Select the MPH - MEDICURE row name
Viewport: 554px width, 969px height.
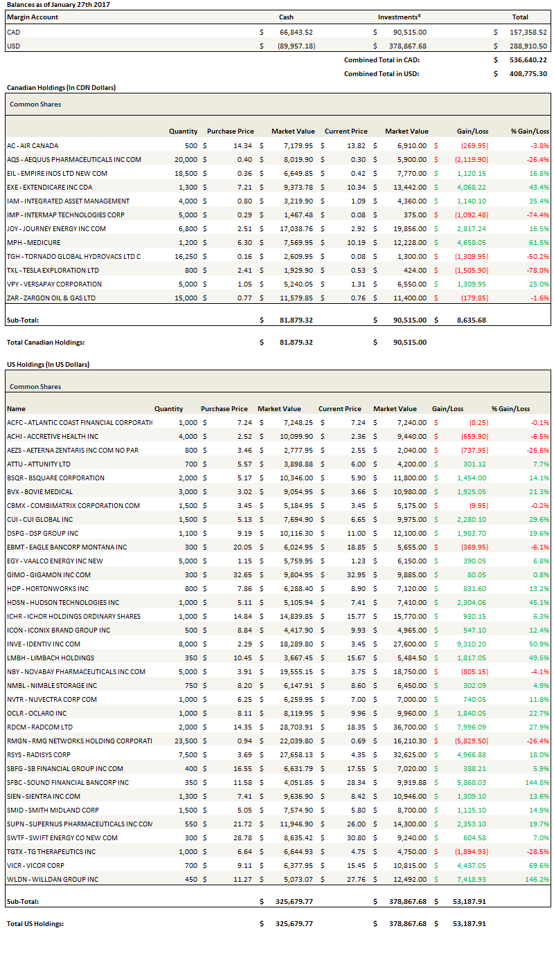pos(33,242)
